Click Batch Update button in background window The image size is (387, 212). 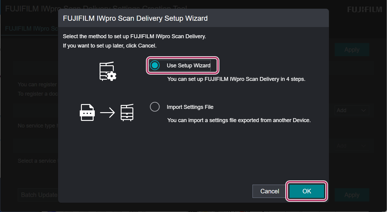38,195
